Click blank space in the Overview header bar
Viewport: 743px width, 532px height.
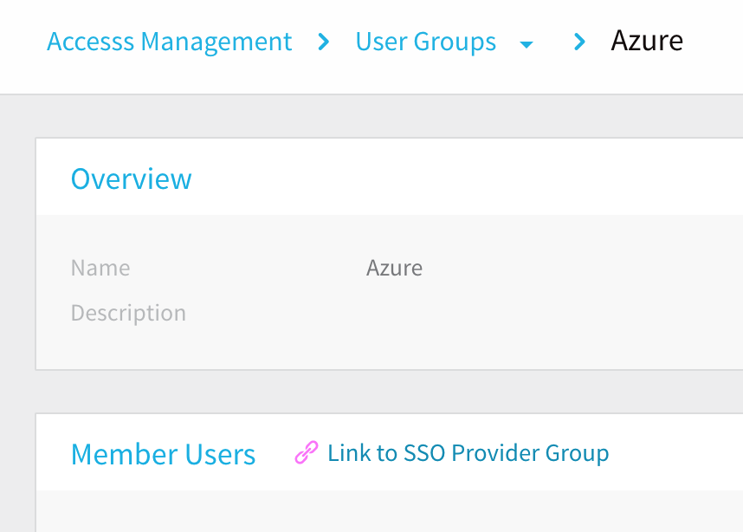(474, 178)
